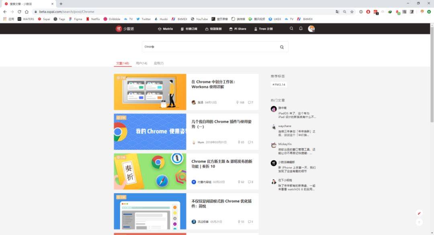Open the Dribbble bookmark

[x=112, y=19]
